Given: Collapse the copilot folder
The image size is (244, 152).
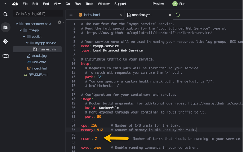Looking at the screenshot, I should click(x=24, y=37).
